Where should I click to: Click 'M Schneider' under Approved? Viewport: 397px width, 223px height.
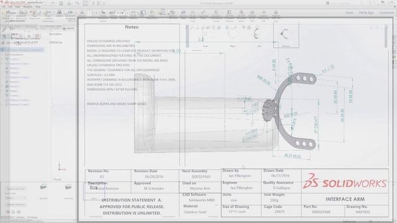pos(154,188)
